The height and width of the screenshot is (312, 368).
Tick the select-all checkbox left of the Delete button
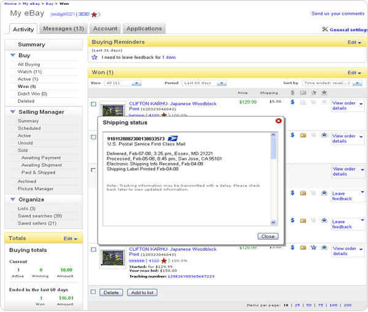pyautogui.click(x=93, y=292)
